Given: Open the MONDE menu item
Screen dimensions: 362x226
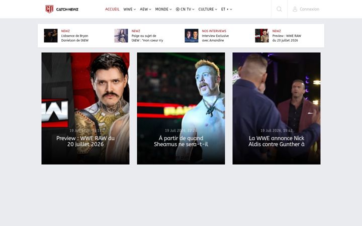Looking at the screenshot, I should point(161,9).
